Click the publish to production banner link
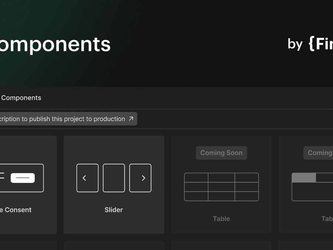 pyautogui.click(x=68, y=119)
